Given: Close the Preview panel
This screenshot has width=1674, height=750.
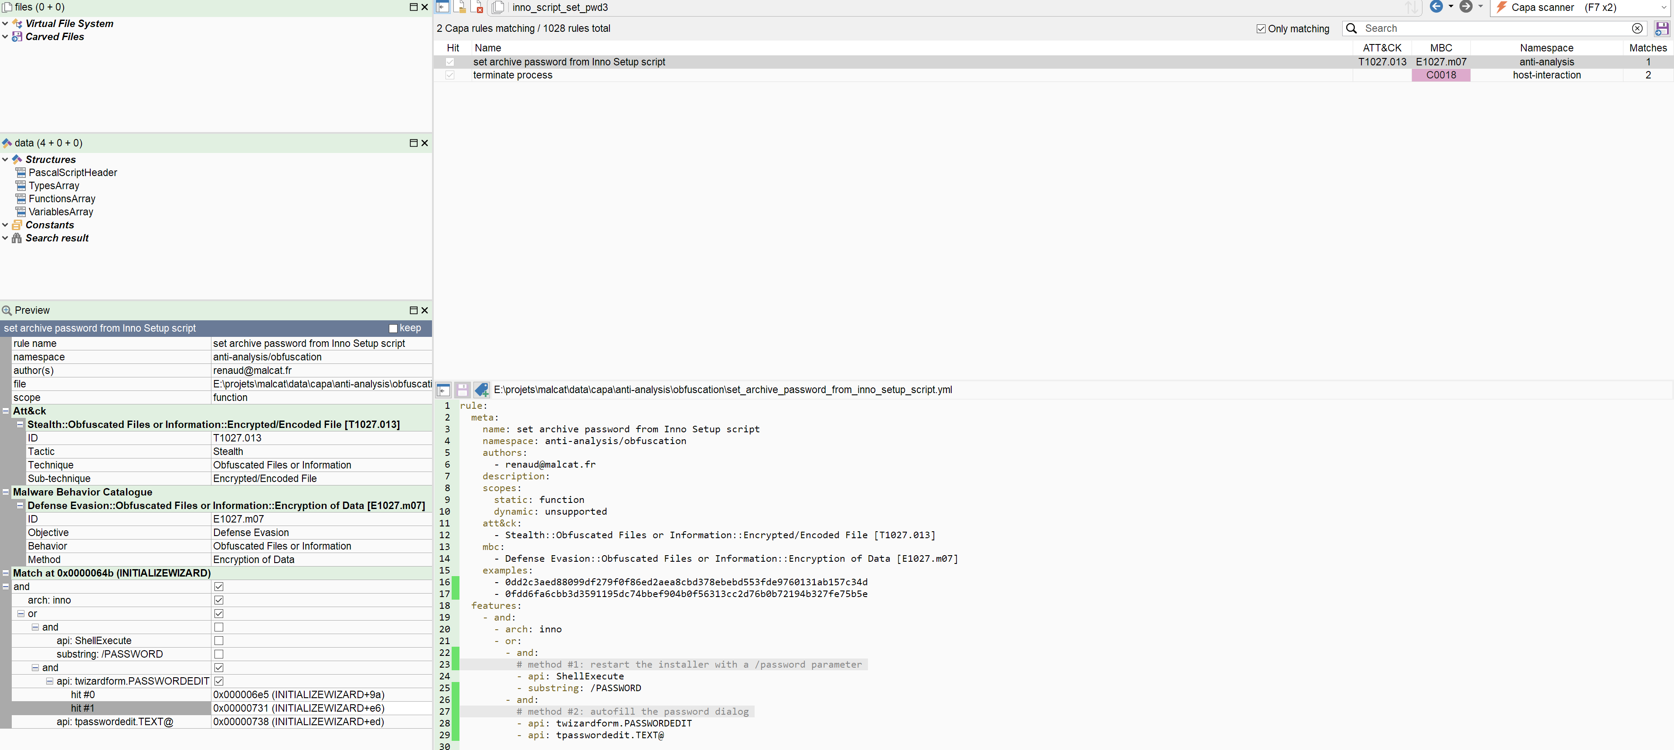Looking at the screenshot, I should coord(424,310).
